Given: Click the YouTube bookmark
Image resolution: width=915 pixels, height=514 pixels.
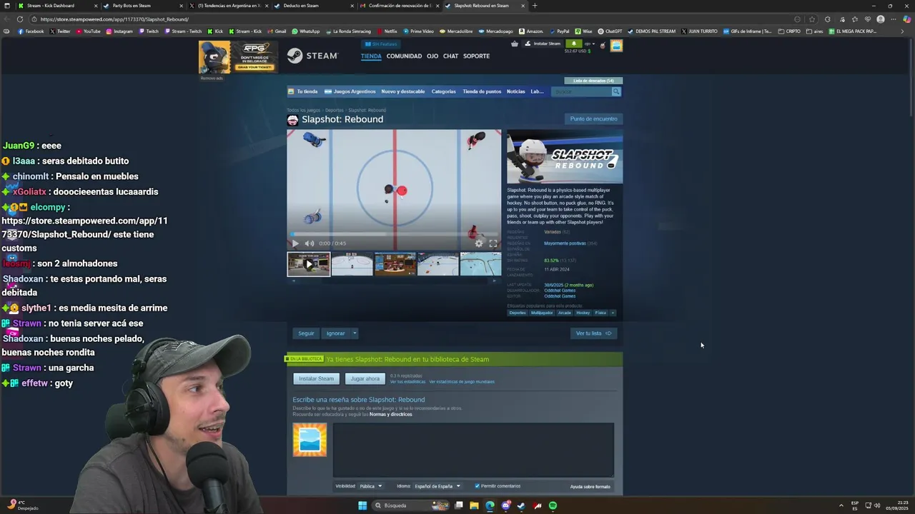Looking at the screenshot, I should (88, 31).
